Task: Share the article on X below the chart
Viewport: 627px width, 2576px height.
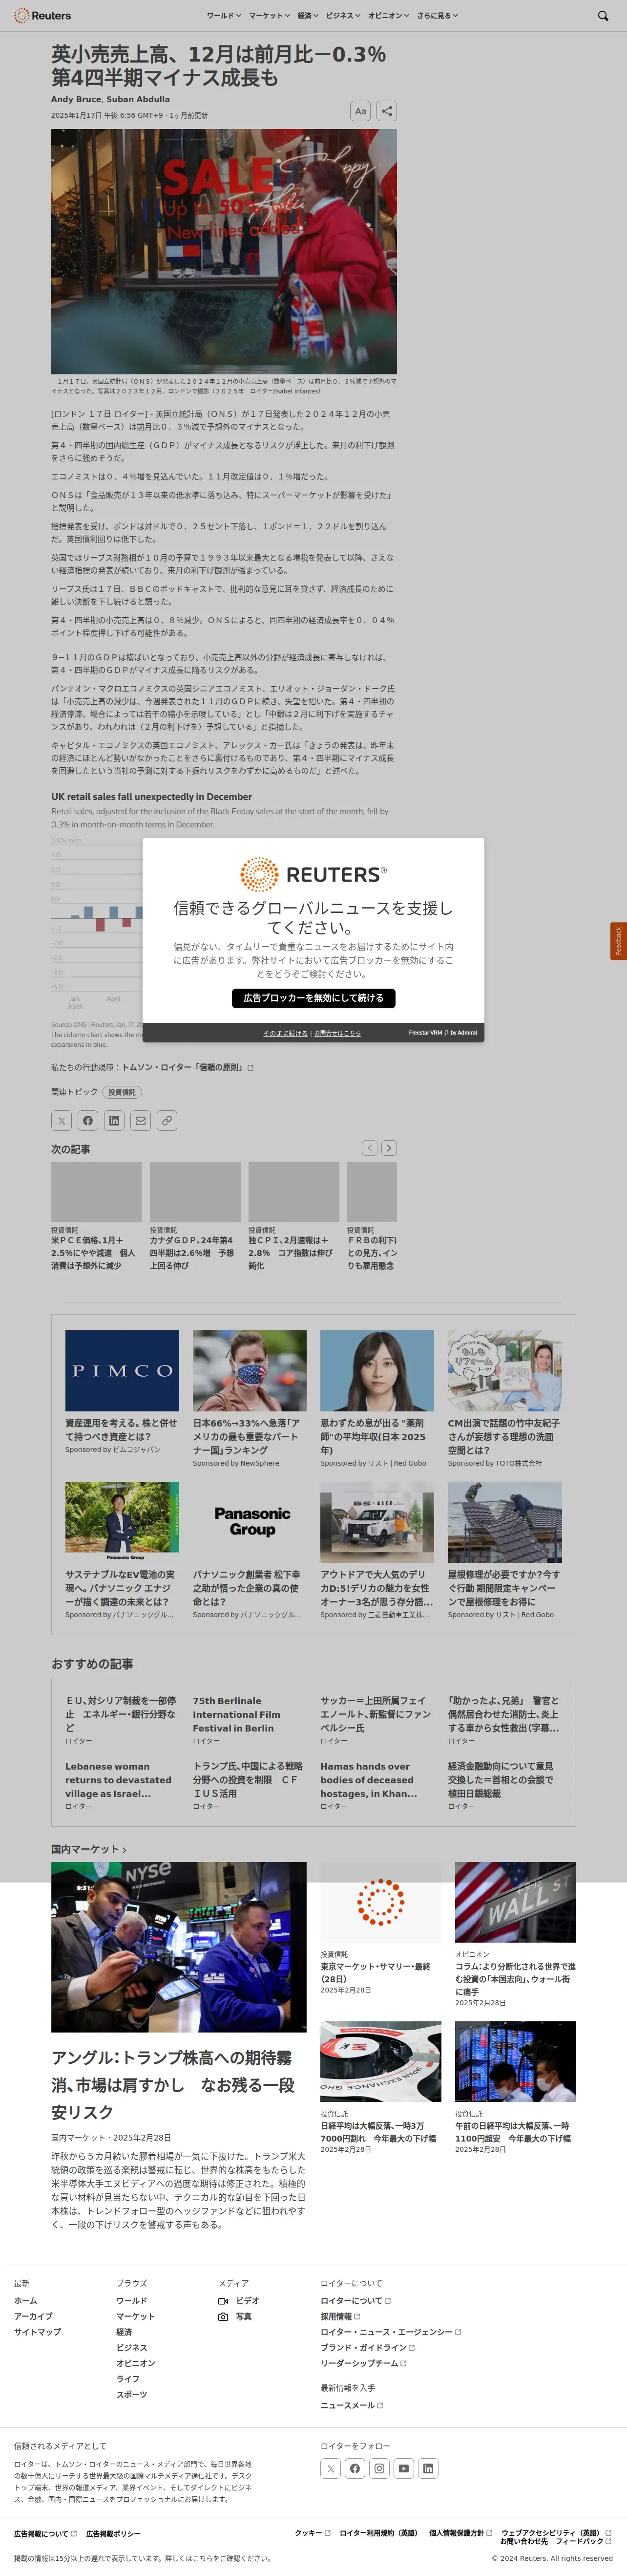Action: 61,1121
